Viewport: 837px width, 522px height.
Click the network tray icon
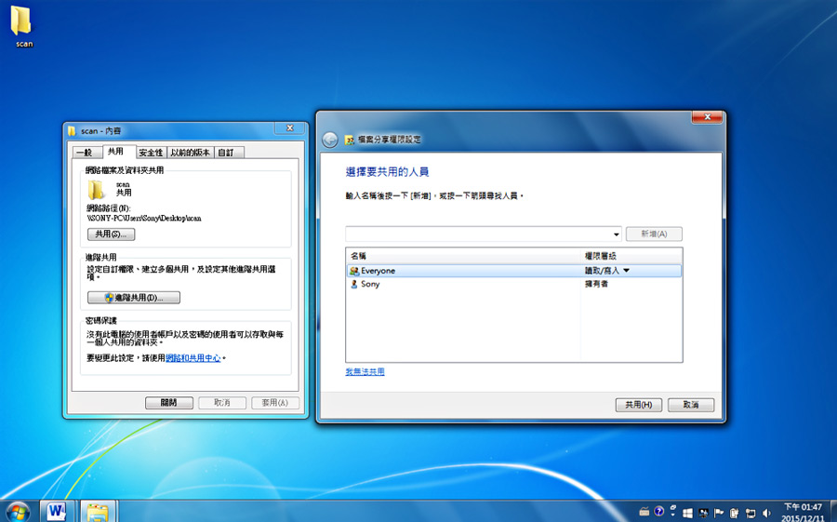click(x=751, y=514)
